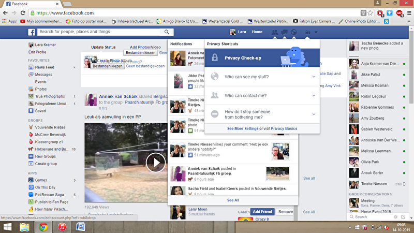Open the Adblock Plus extension icon

[x=399, y=12]
